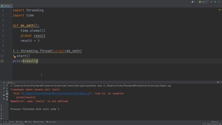The image size is (222, 125).
Task: Click the caret position indicator in status bar
Action: [204, 124]
